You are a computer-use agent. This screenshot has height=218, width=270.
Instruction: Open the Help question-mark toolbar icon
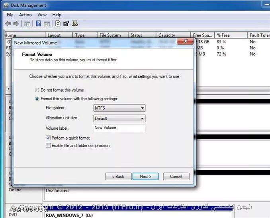pyautogui.click(x=38, y=23)
